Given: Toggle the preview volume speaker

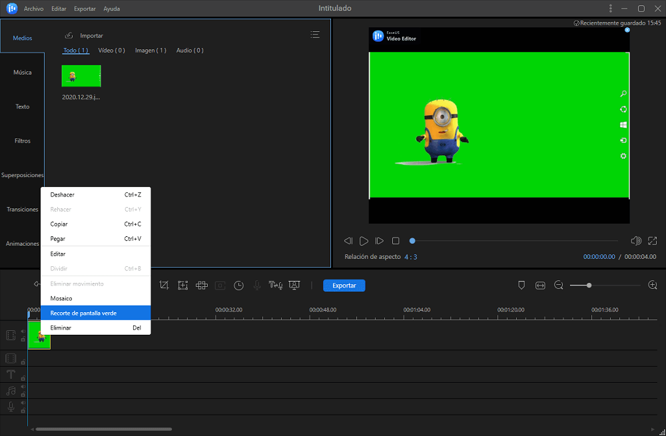Looking at the screenshot, I should 636,241.
